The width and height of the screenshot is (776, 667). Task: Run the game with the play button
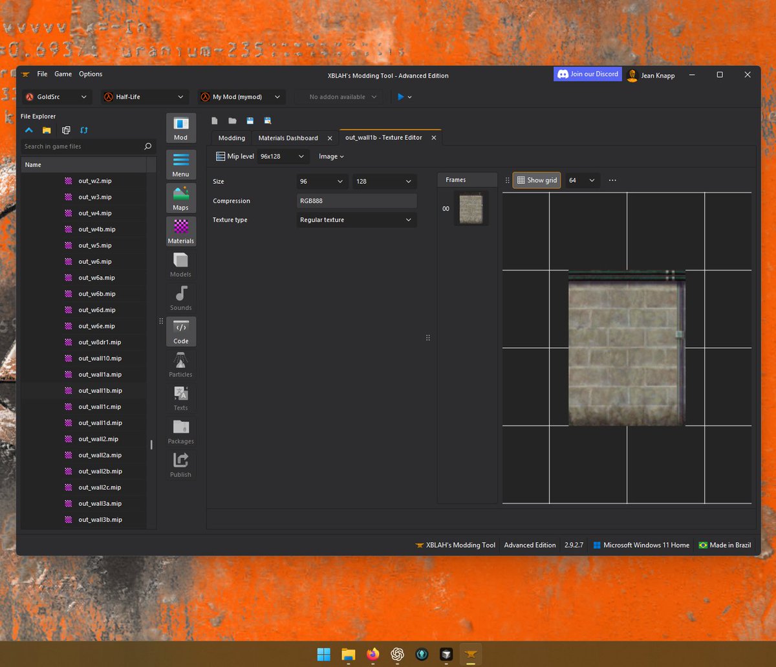point(400,97)
